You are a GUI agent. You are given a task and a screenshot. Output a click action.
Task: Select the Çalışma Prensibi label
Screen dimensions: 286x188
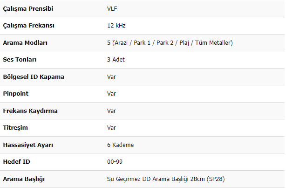[28, 9]
